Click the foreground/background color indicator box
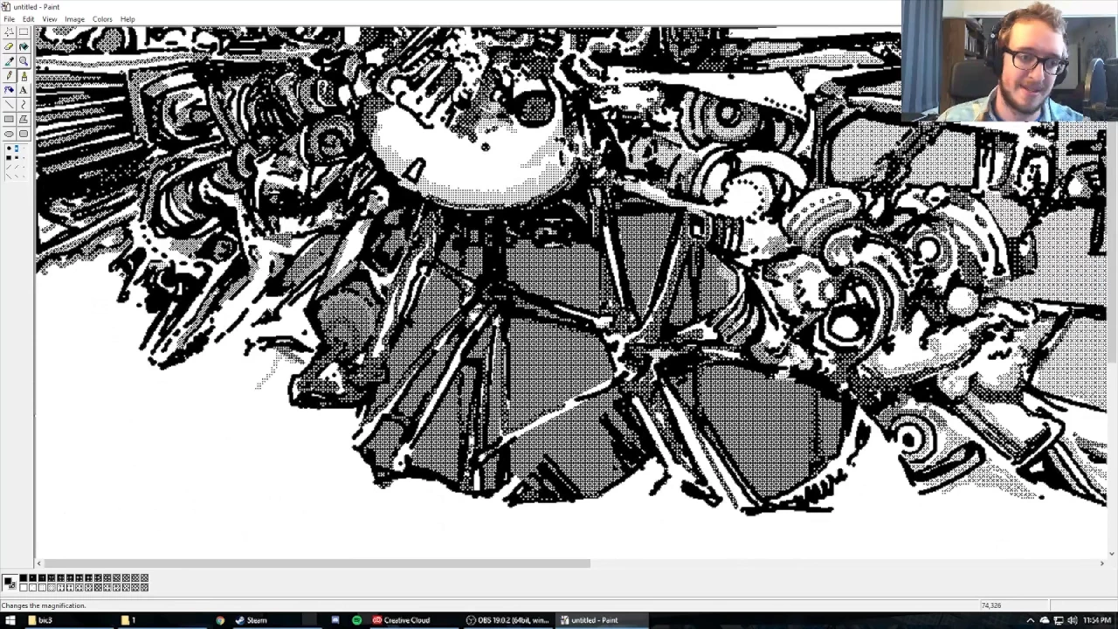The height and width of the screenshot is (629, 1118). click(x=10, y=583)
